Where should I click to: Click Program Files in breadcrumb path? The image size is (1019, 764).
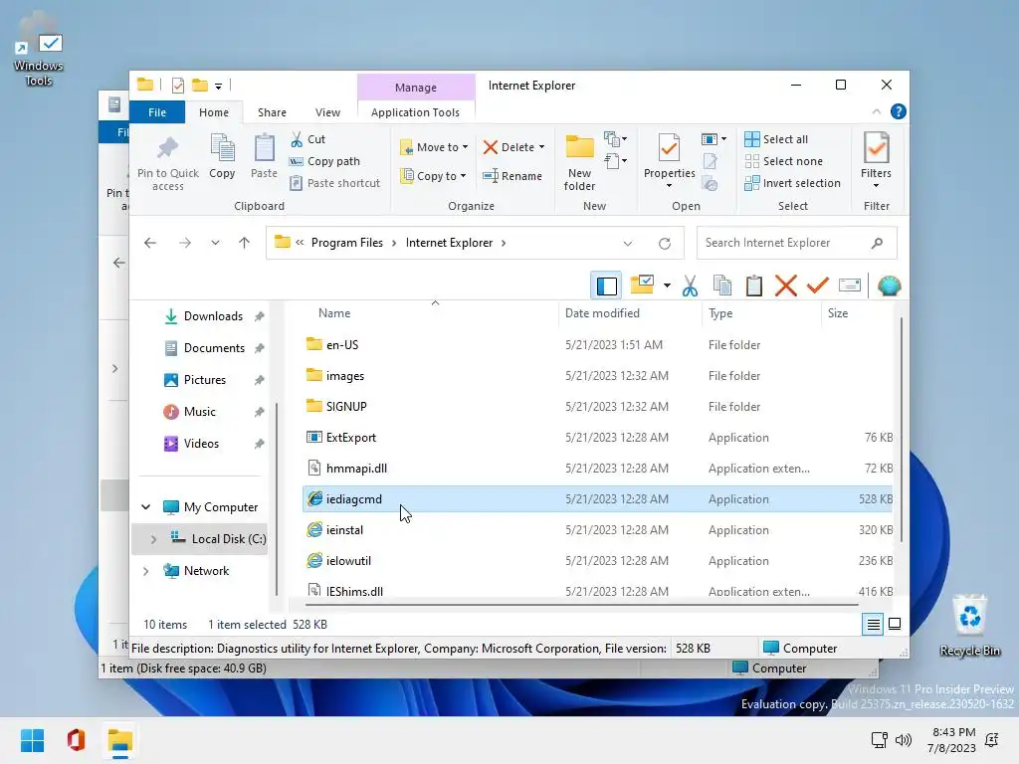tap(347, 243)
